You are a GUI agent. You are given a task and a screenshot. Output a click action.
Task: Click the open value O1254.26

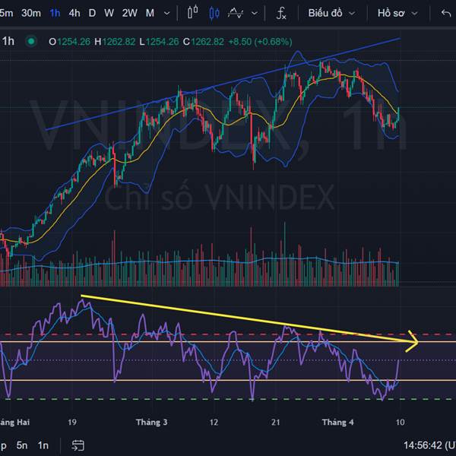(69, 42)
